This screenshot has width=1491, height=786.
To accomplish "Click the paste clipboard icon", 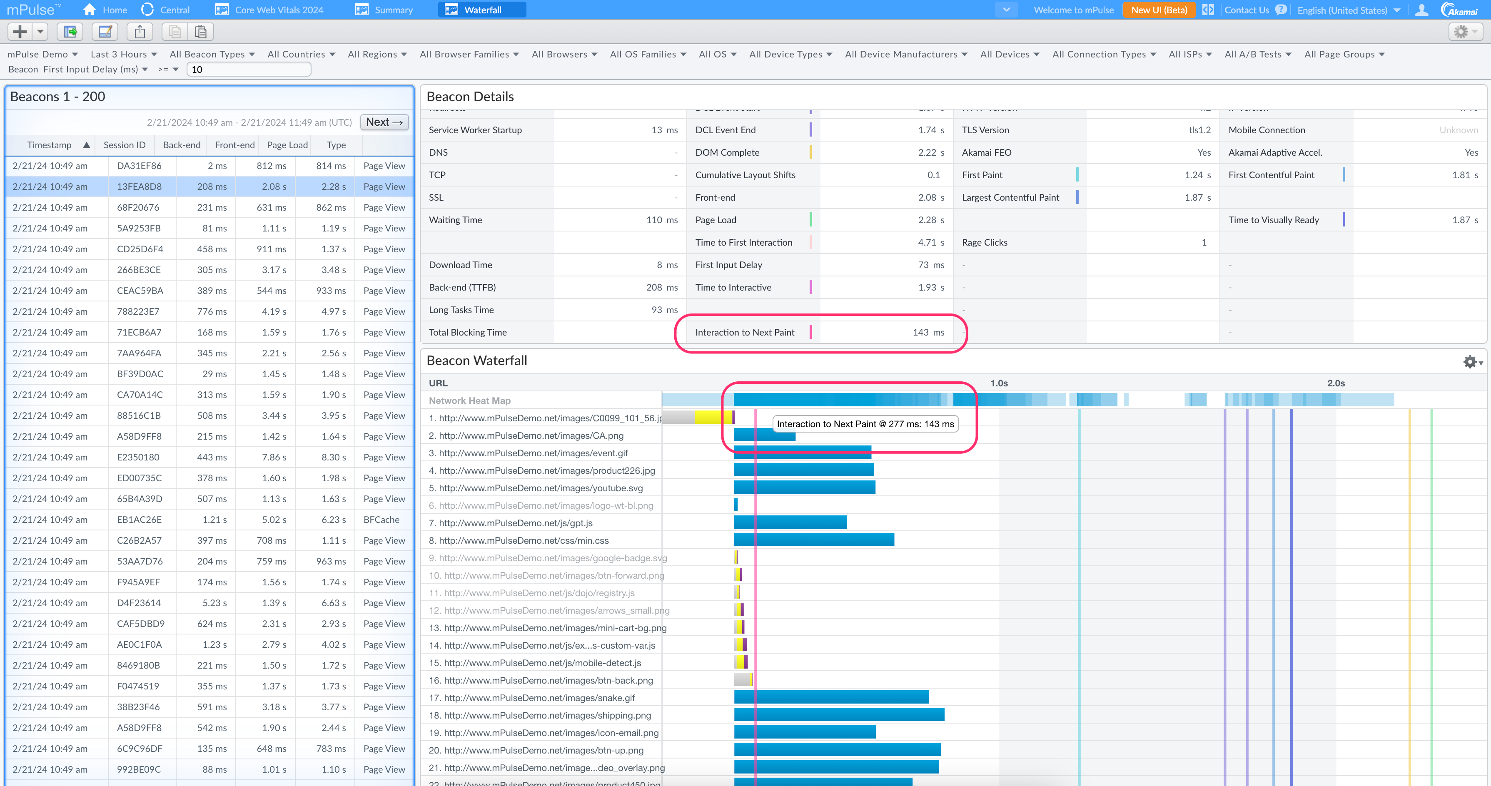I will click(201, 31).
